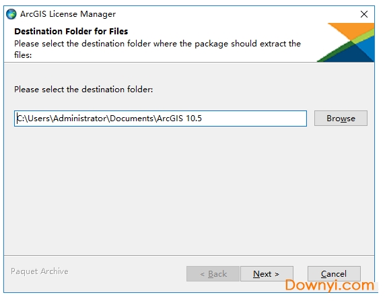Select the Destination Folder for Files heading
The width and height of the screenshot is (385, 301).
point(71,31)
